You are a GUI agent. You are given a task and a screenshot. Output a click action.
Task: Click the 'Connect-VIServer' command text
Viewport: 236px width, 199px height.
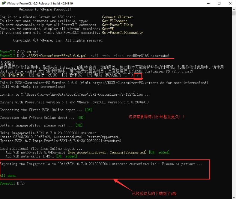click(118, 17)
